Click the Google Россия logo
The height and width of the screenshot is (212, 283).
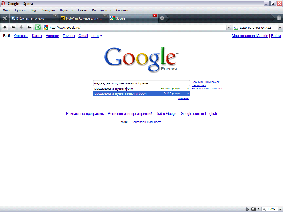tap(142, 60)
